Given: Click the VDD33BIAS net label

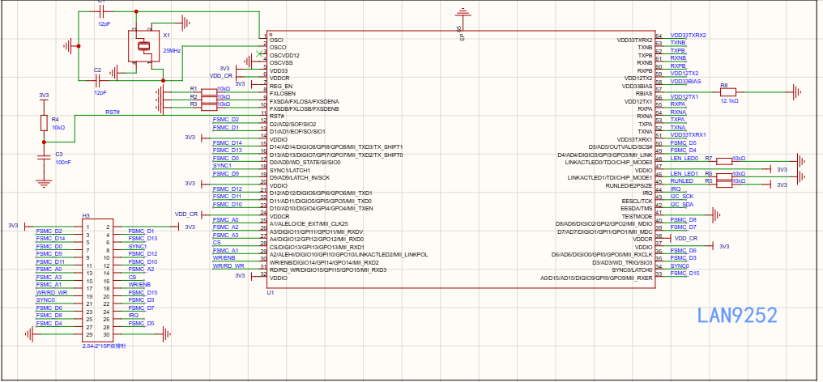Looking at the screenshot, I should 685,81.
